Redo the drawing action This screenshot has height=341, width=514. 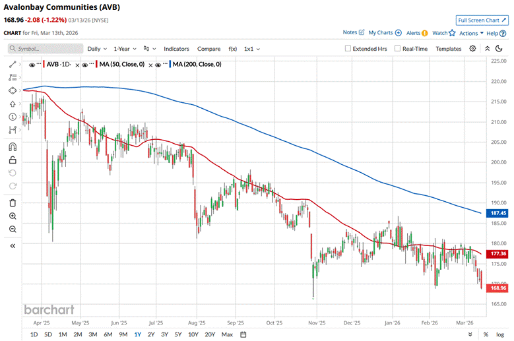pyautogui.click(x=13, y=186)
